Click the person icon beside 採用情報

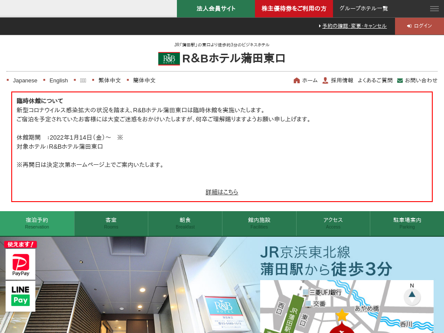tap(325, 80)
